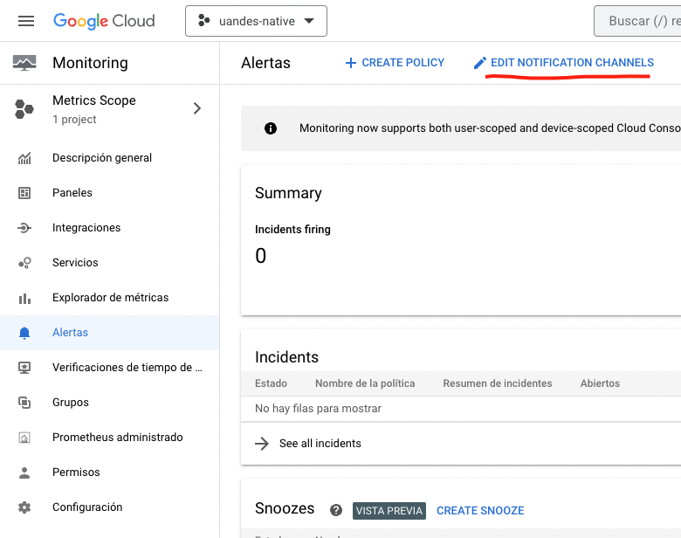
Task: Click the Alertas page title
Action: click(x=265, y=63)
